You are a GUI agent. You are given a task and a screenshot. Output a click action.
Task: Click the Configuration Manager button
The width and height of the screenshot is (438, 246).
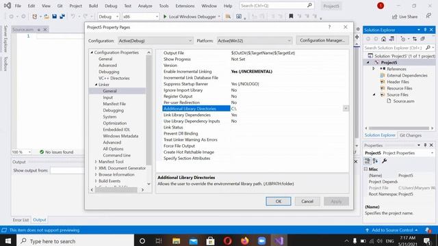[322, 40]
